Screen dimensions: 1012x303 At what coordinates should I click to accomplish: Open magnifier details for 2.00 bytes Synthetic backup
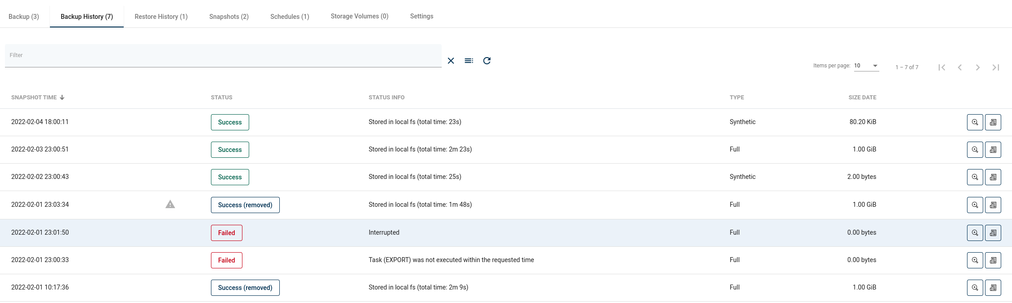point(975,177)
